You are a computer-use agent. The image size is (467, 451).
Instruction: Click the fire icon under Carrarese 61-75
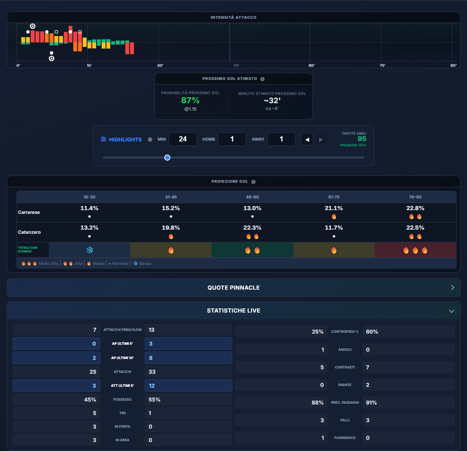[334, 216]
